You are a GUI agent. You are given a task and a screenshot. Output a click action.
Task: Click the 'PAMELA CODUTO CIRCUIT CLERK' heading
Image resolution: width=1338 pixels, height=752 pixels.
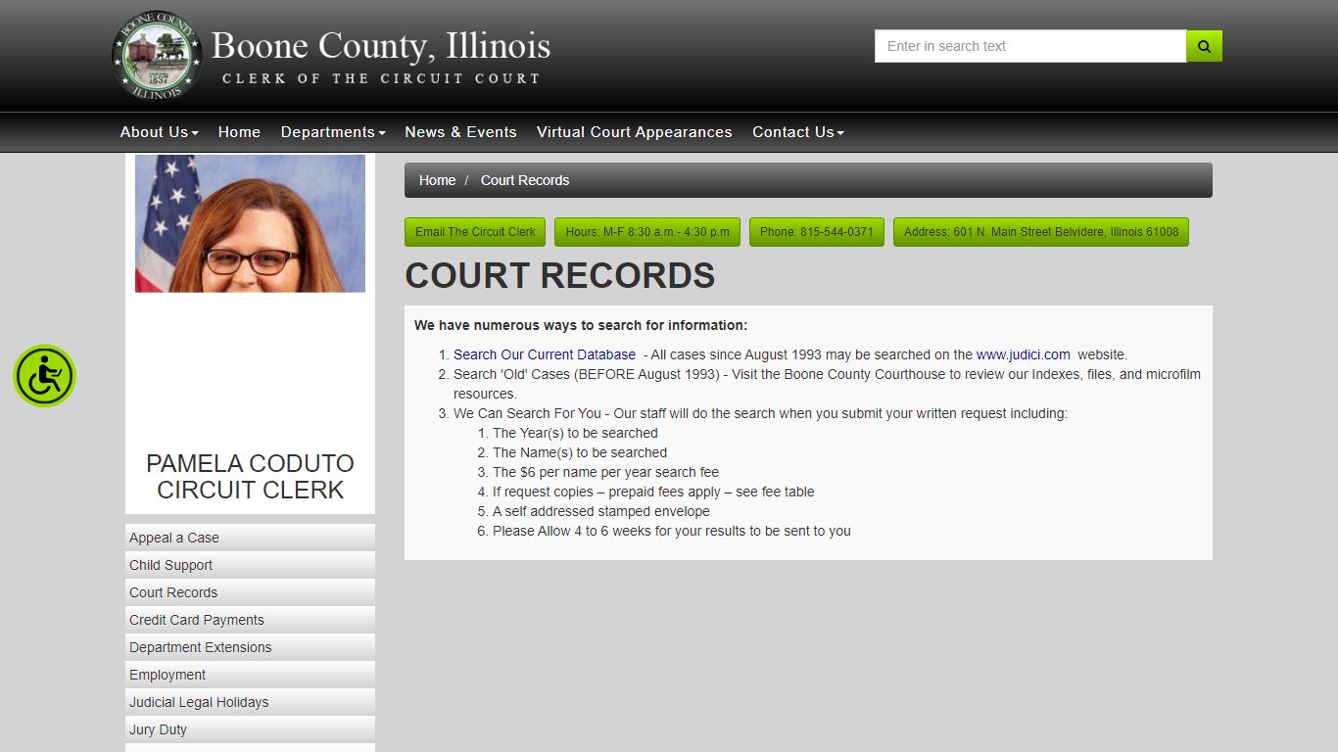point(250,477)
